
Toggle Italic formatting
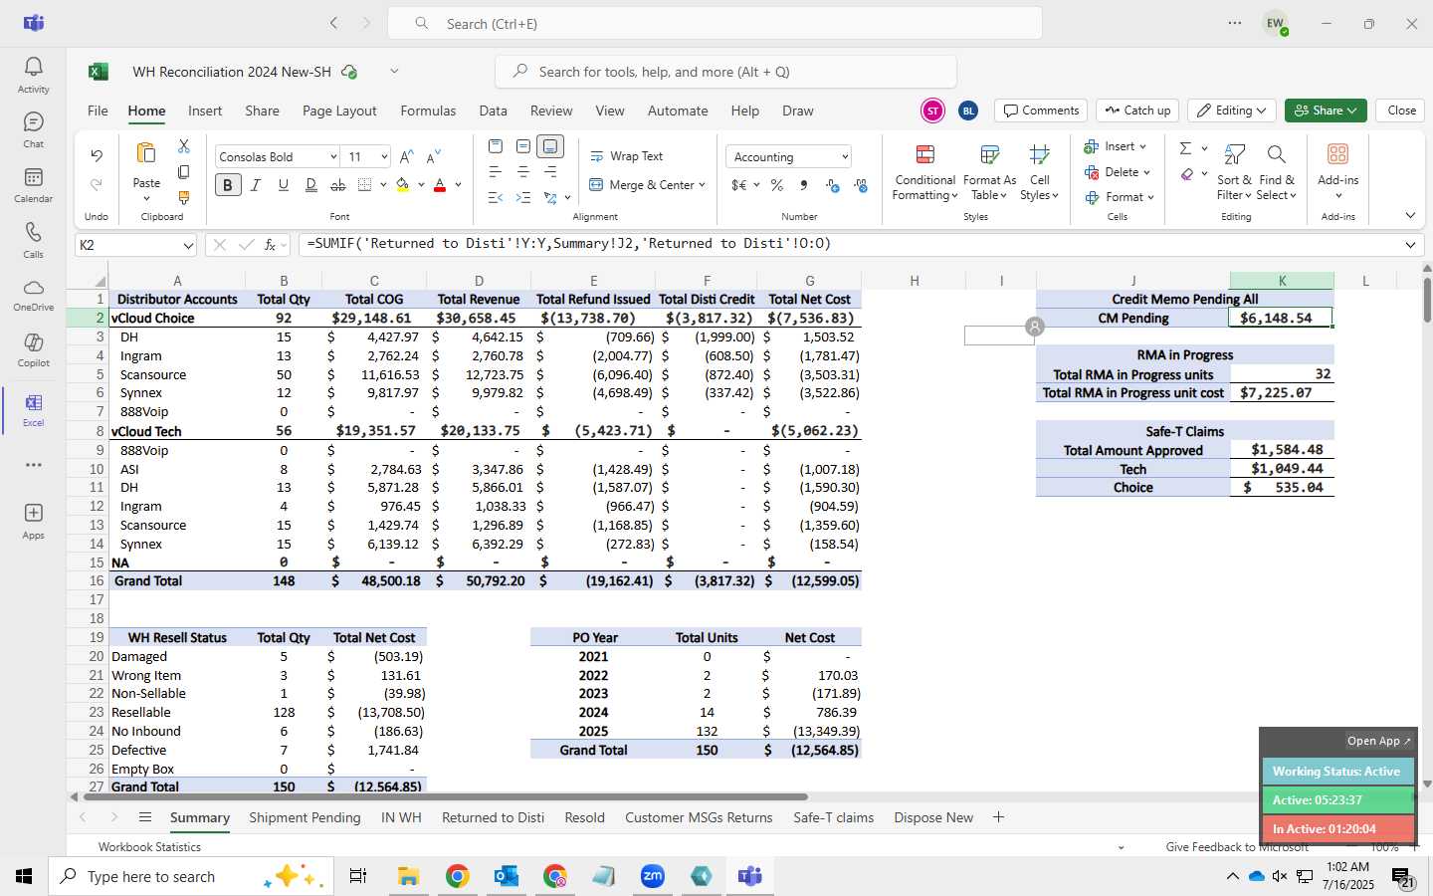[256, 184]
